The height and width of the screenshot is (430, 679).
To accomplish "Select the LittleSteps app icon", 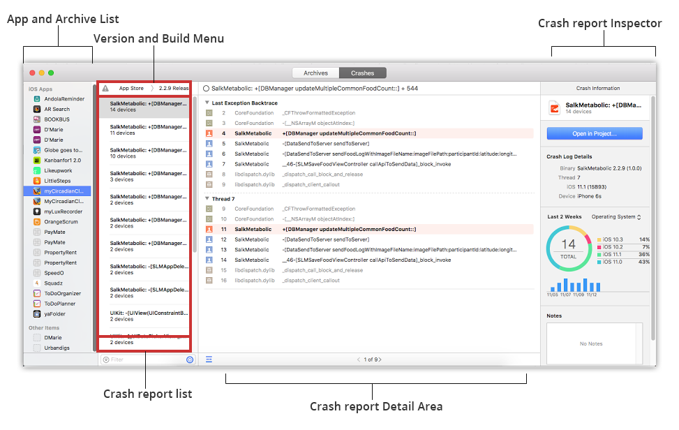I will 37,181.
